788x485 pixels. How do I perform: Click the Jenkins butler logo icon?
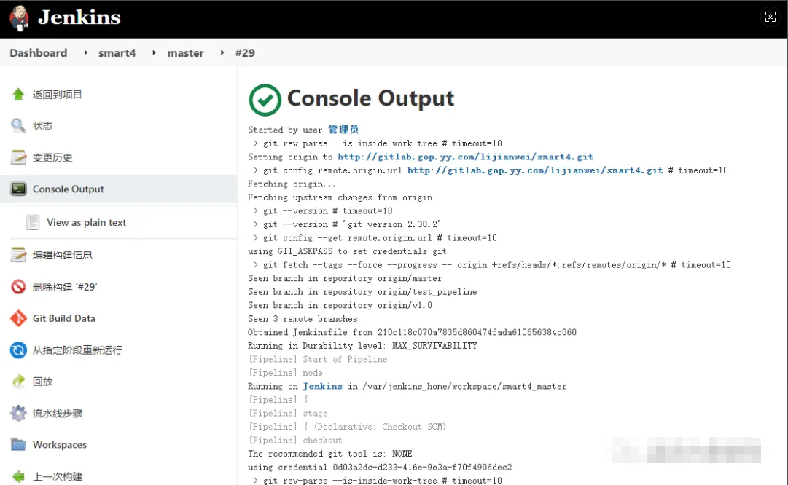point(20,18)
